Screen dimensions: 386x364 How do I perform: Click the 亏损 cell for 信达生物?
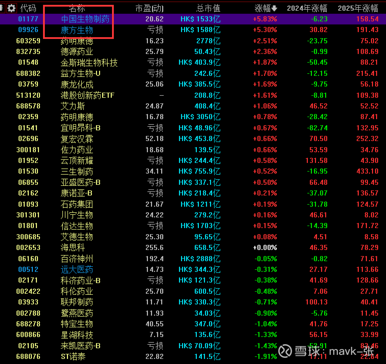click(x=155, y=226)
